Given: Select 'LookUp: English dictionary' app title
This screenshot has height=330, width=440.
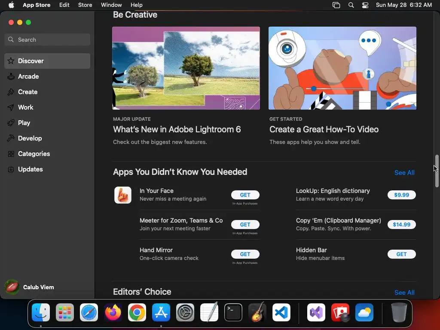Looking at the screenshot, I should pyautogui.click(x=333, y=191).
